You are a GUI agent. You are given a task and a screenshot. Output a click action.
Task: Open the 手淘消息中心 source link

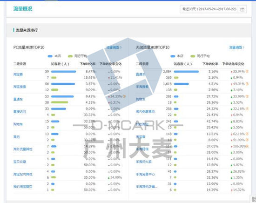tap(145, 175)
